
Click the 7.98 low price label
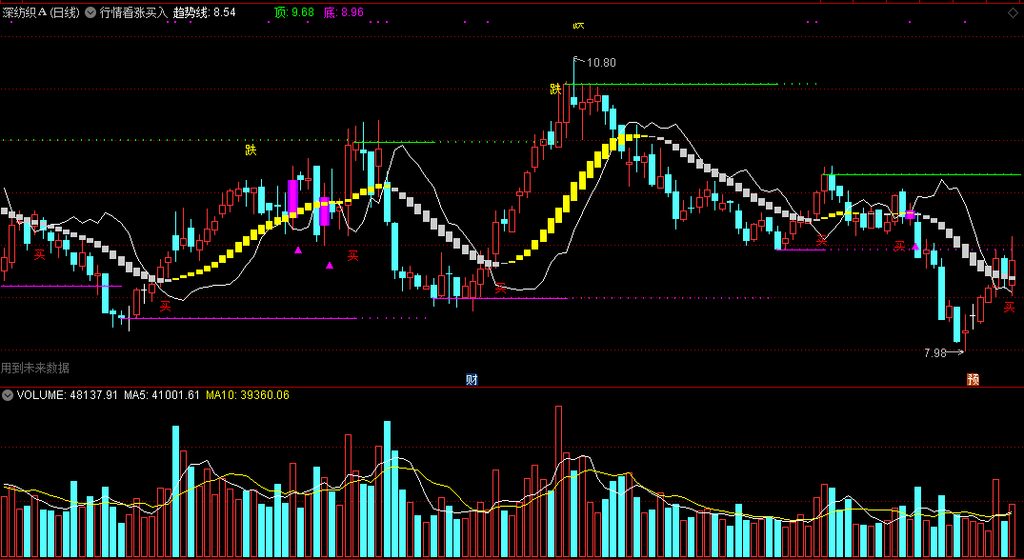(x=935, y=353)
